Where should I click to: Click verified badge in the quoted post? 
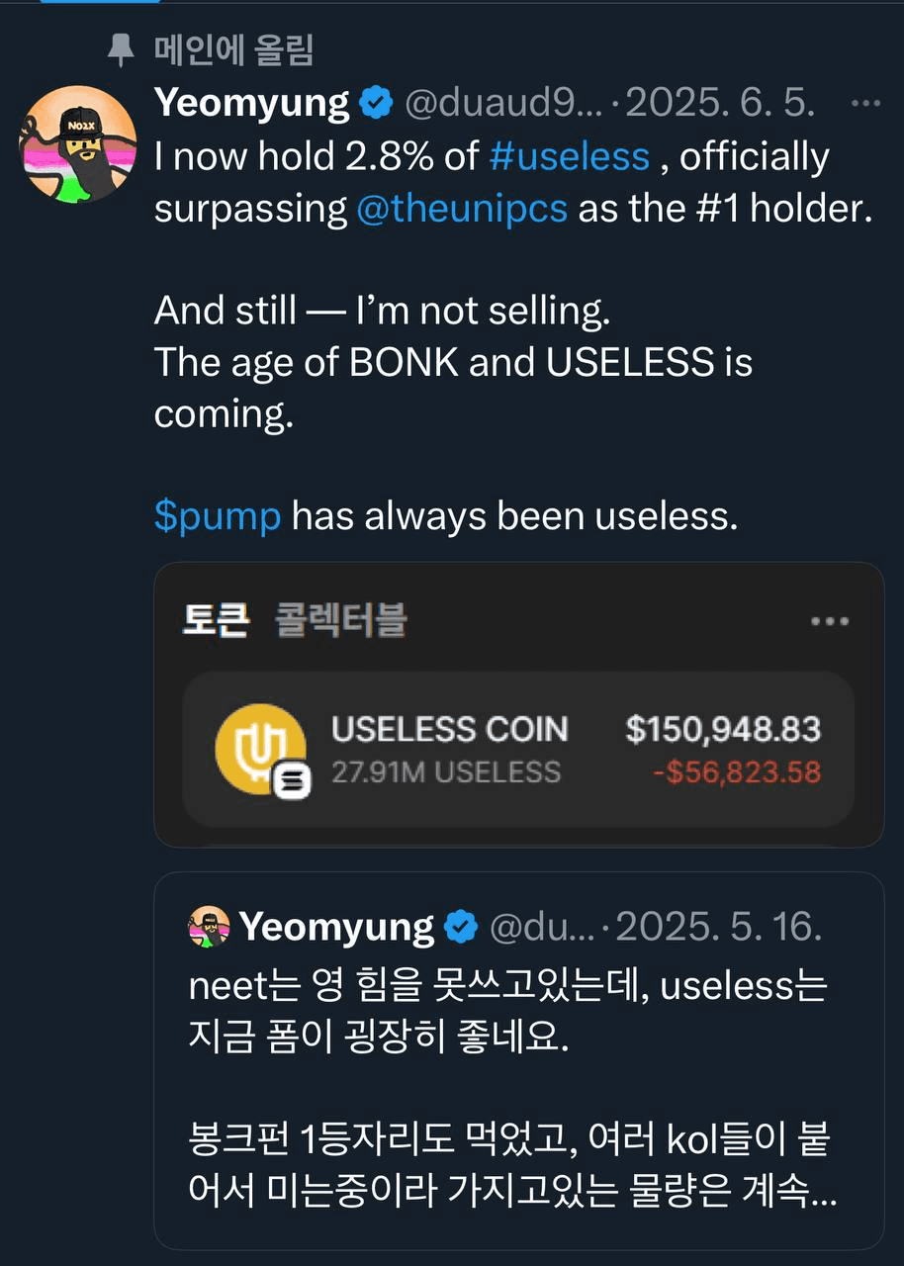[x=460, y=928]
